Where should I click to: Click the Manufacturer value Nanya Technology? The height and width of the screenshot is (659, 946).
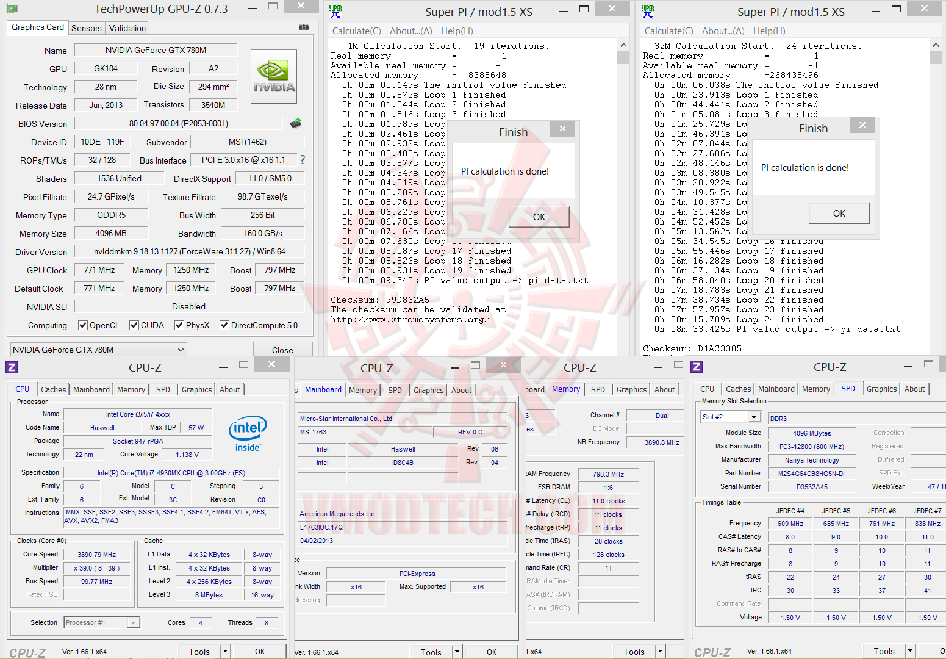(812, 460)
